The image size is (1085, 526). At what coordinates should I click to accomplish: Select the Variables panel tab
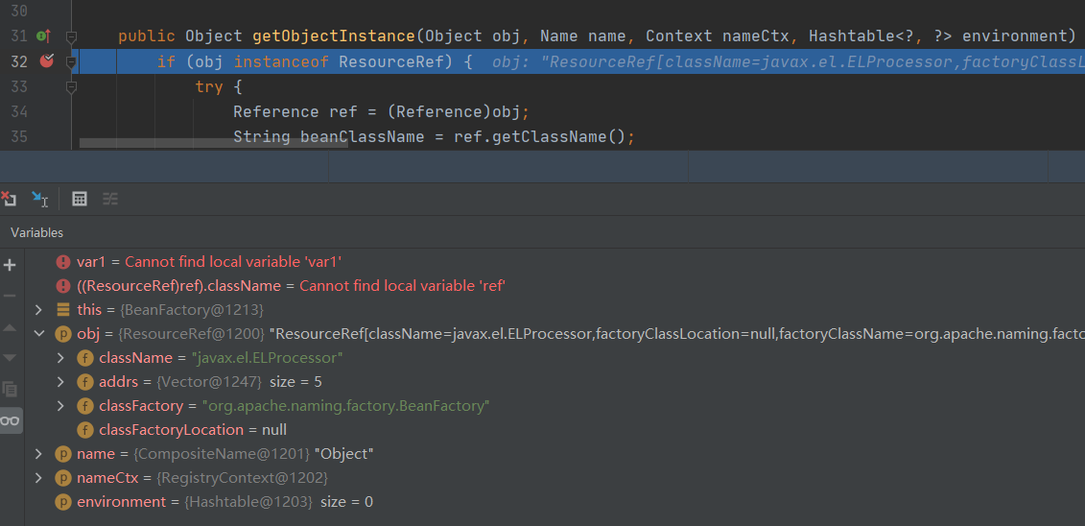click(36, 232)
